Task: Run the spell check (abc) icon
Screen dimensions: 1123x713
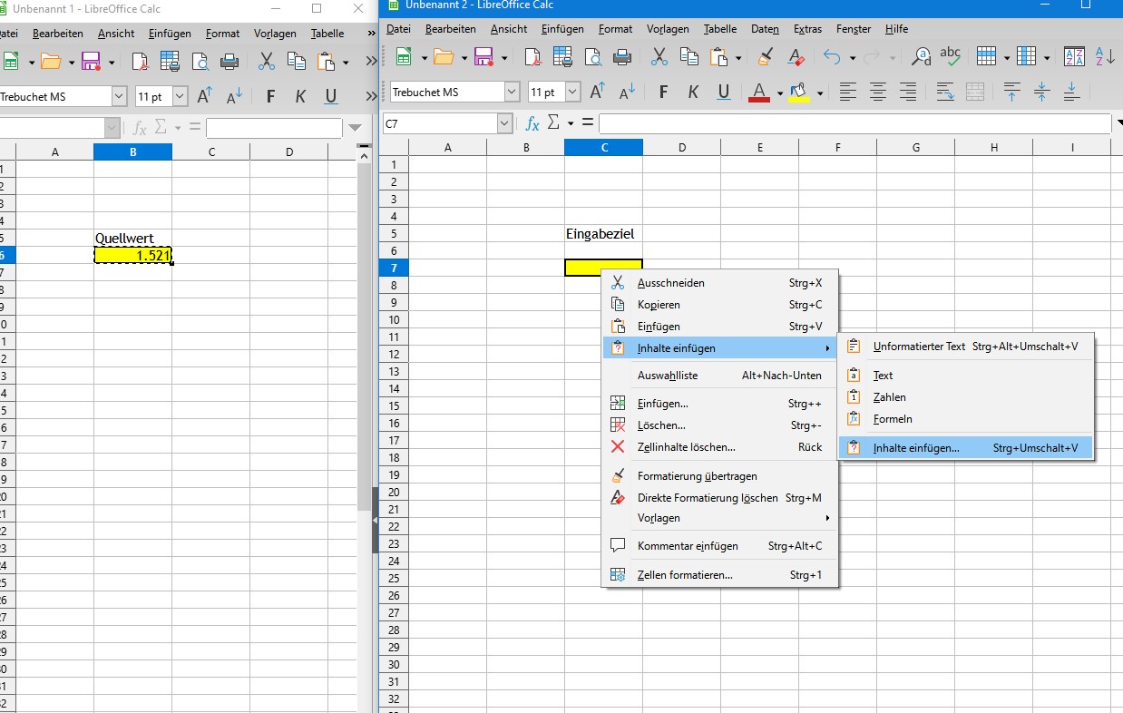Action: 950,56
